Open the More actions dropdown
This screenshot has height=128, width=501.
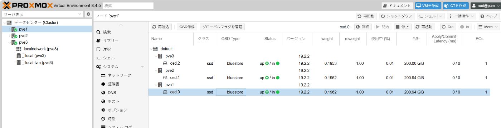488,27
